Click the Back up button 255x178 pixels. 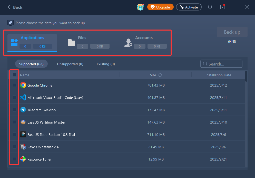tap(232, 32)
